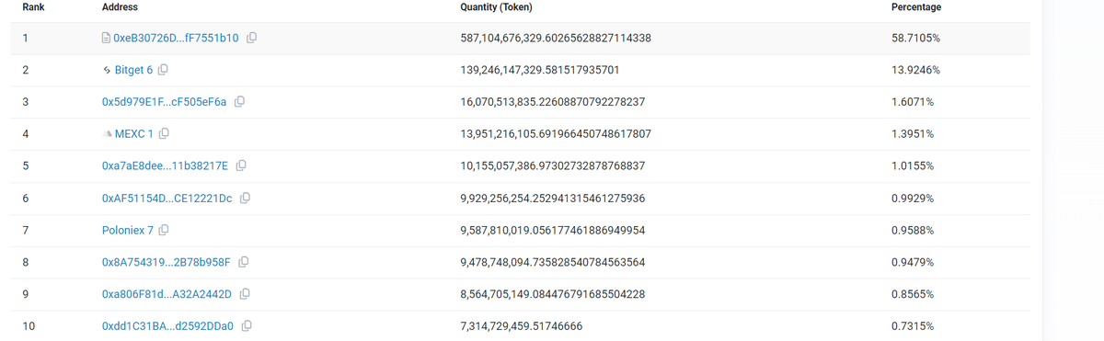Open address 0xa806F81d...A32A2442D
This screenshot has width=1104, height=341.
167,294
